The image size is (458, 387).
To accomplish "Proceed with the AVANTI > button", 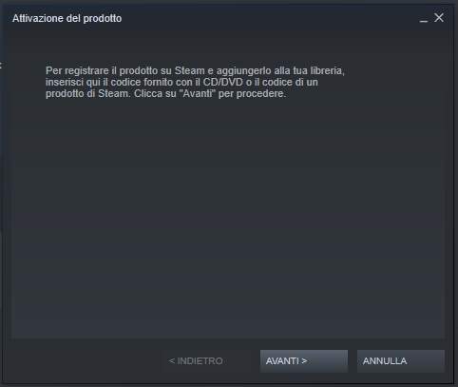I will point(304,361).
